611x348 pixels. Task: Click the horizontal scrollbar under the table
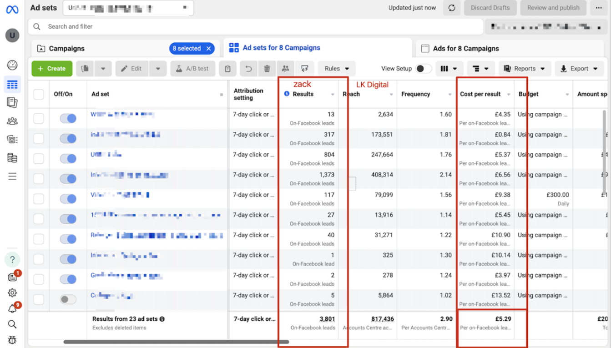(x=176, y=342)
